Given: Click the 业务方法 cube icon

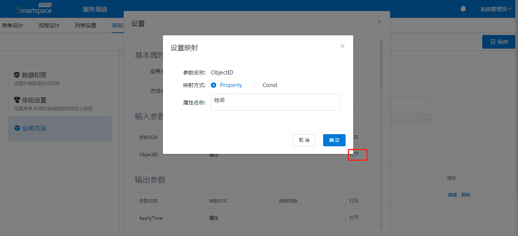Looking at the screenshot, I should point(17,128).
